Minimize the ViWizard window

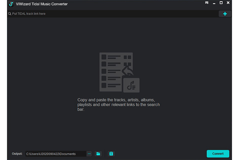click(x=214, y=3)
